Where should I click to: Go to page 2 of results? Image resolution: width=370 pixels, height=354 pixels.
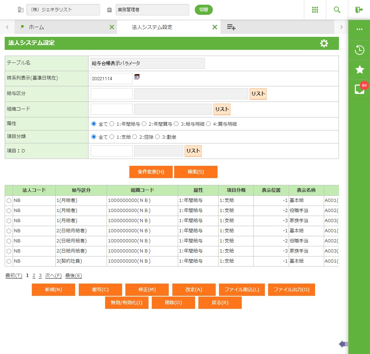click(34, 276)
